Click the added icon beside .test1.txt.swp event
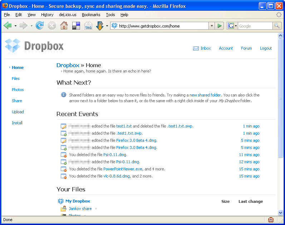Image resolution: width=285 pixels, height=225 pixels. pos(64,133)
